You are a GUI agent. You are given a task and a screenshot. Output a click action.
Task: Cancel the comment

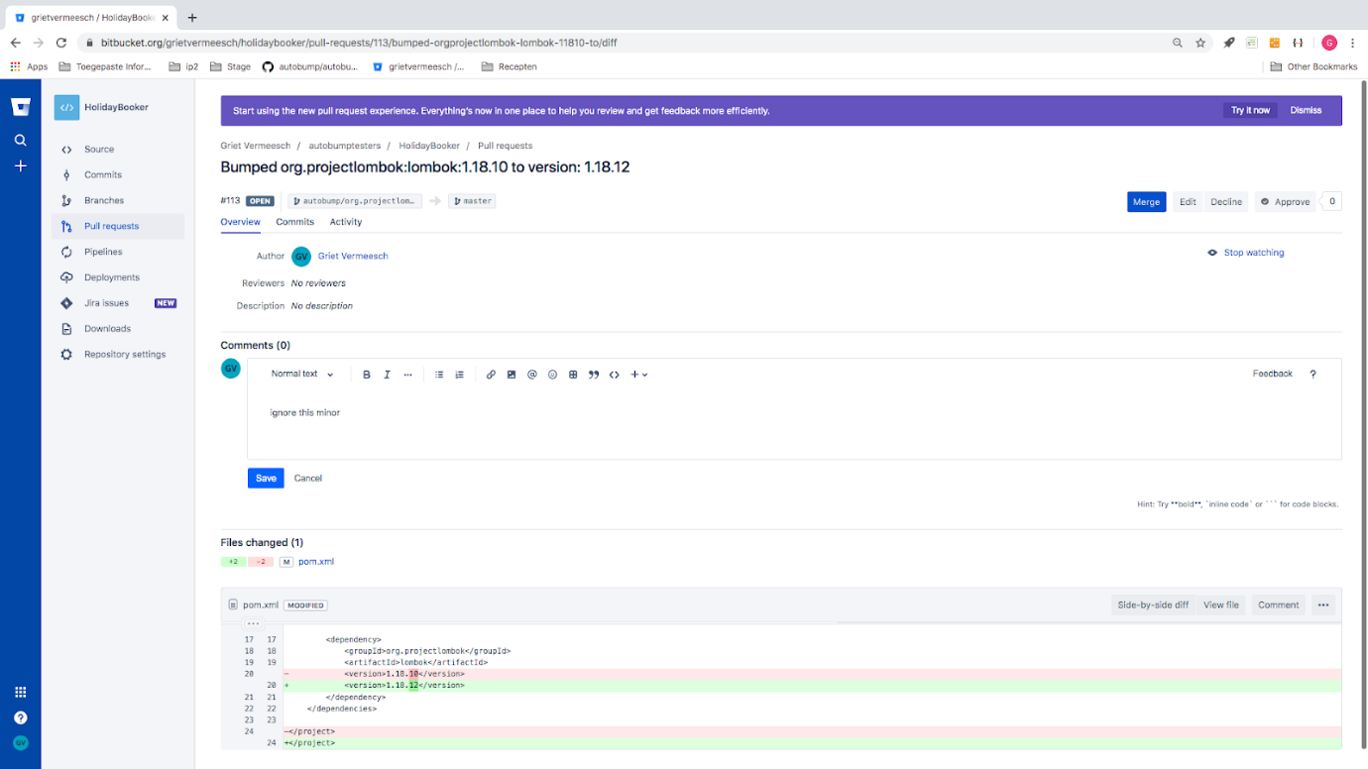[x=308, y=479]
